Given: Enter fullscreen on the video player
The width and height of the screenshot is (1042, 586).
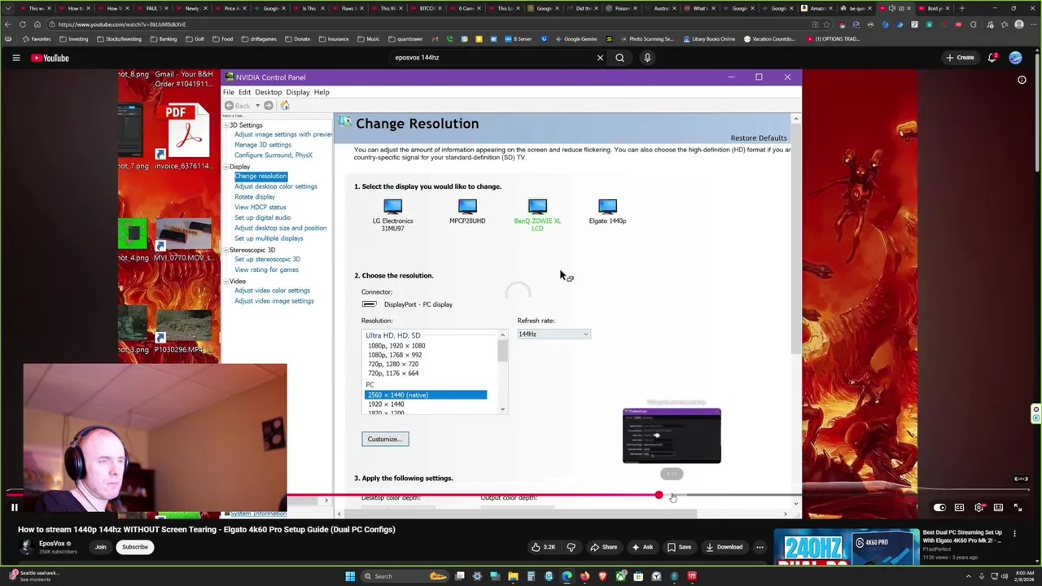Looking at the screenshot, I should (x=1018, y=507).
